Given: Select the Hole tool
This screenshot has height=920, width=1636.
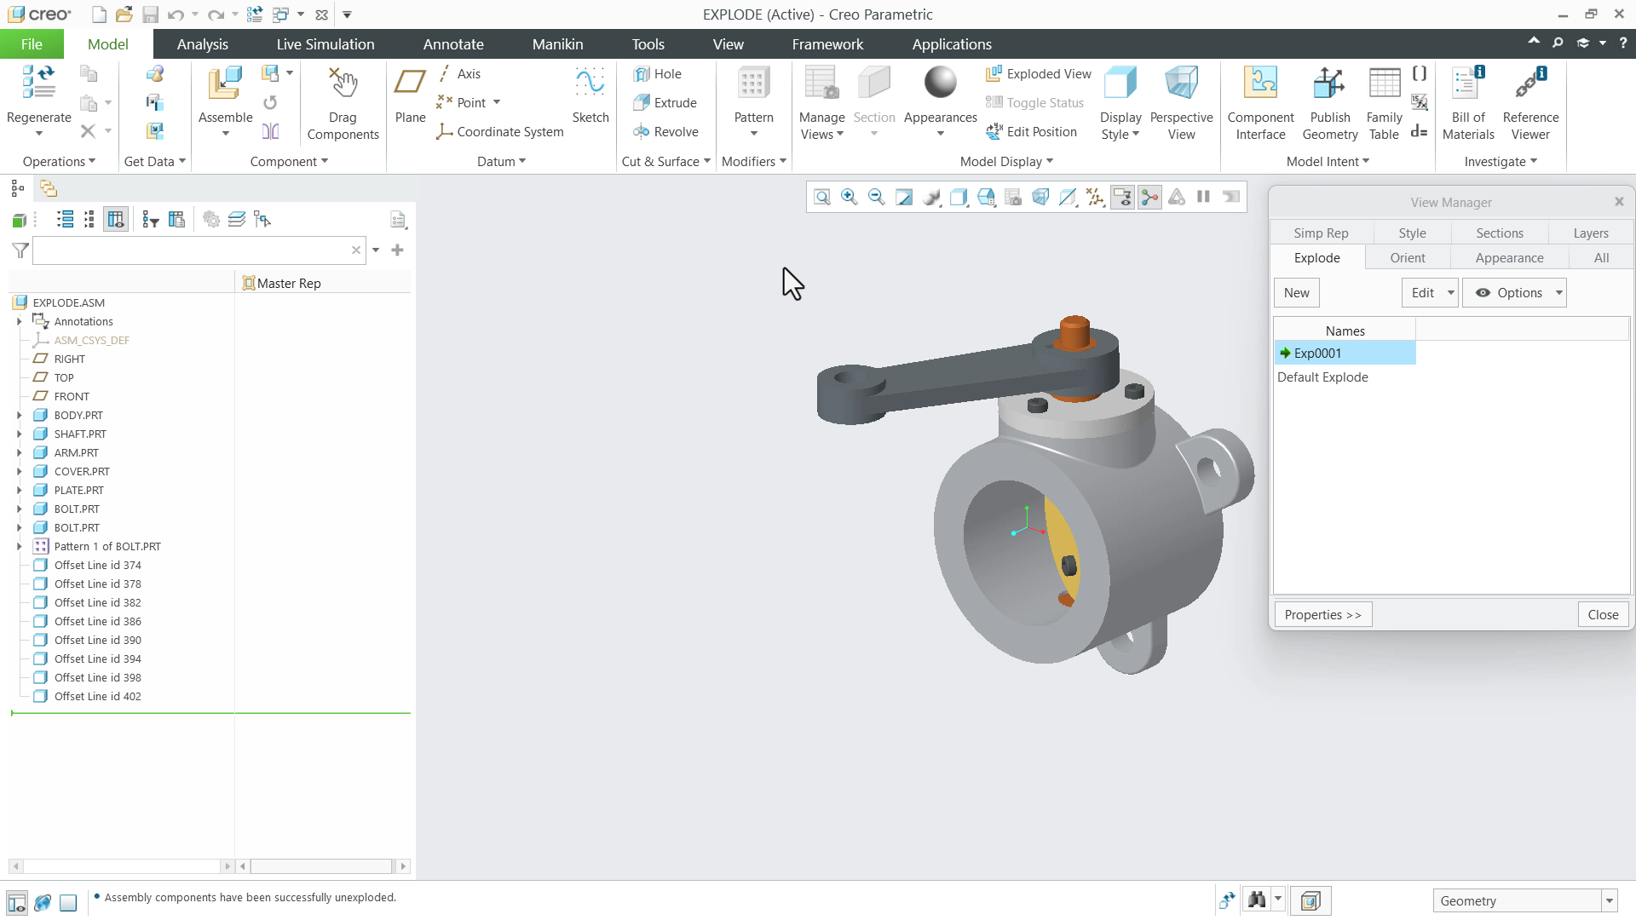Looking at the screenshot, I should [657, 74].
